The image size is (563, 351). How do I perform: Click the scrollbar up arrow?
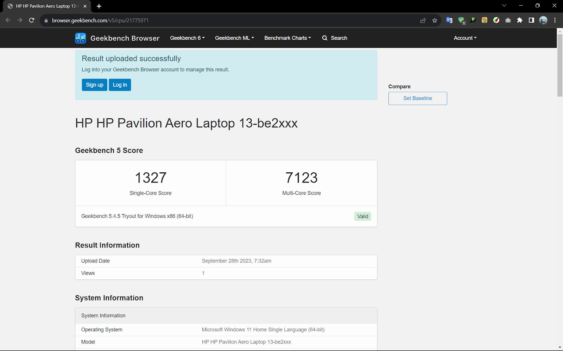(x=560, y=31)
